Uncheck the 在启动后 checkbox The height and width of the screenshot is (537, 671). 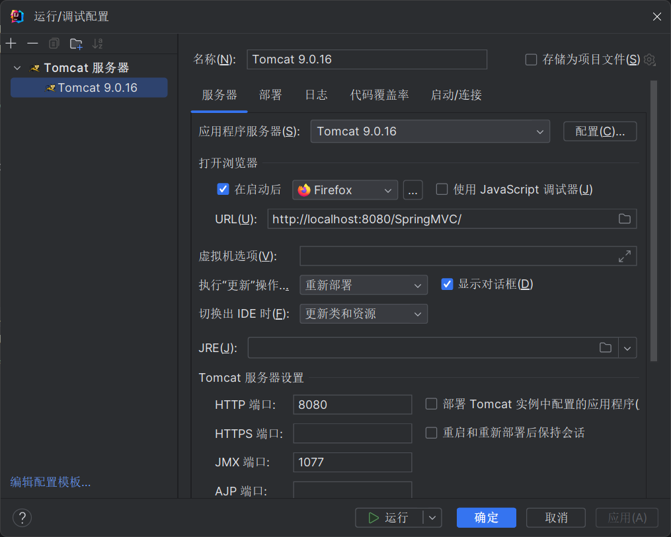click(x=223, y=189)
